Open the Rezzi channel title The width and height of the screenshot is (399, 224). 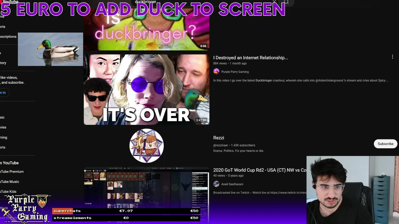[x=219, y=138]
